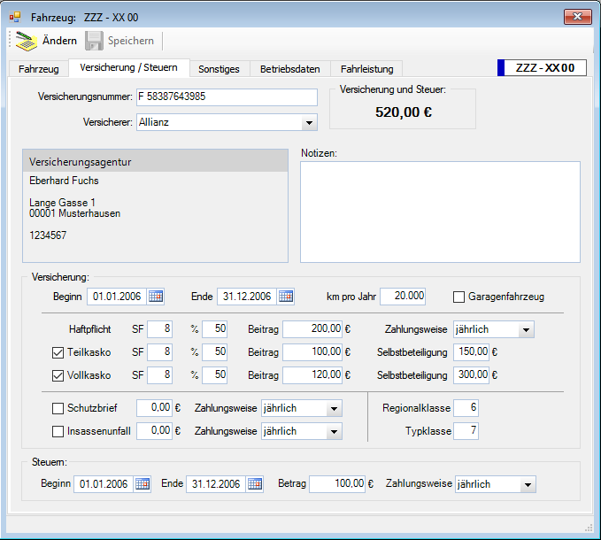The height and width of the screenshot is (540, 601).
Task: Click the Typklasse field
Action: (466, 431)
